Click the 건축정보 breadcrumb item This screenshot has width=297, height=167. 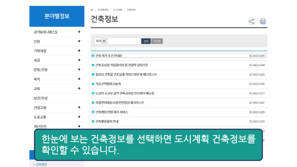tap(131, 10)
